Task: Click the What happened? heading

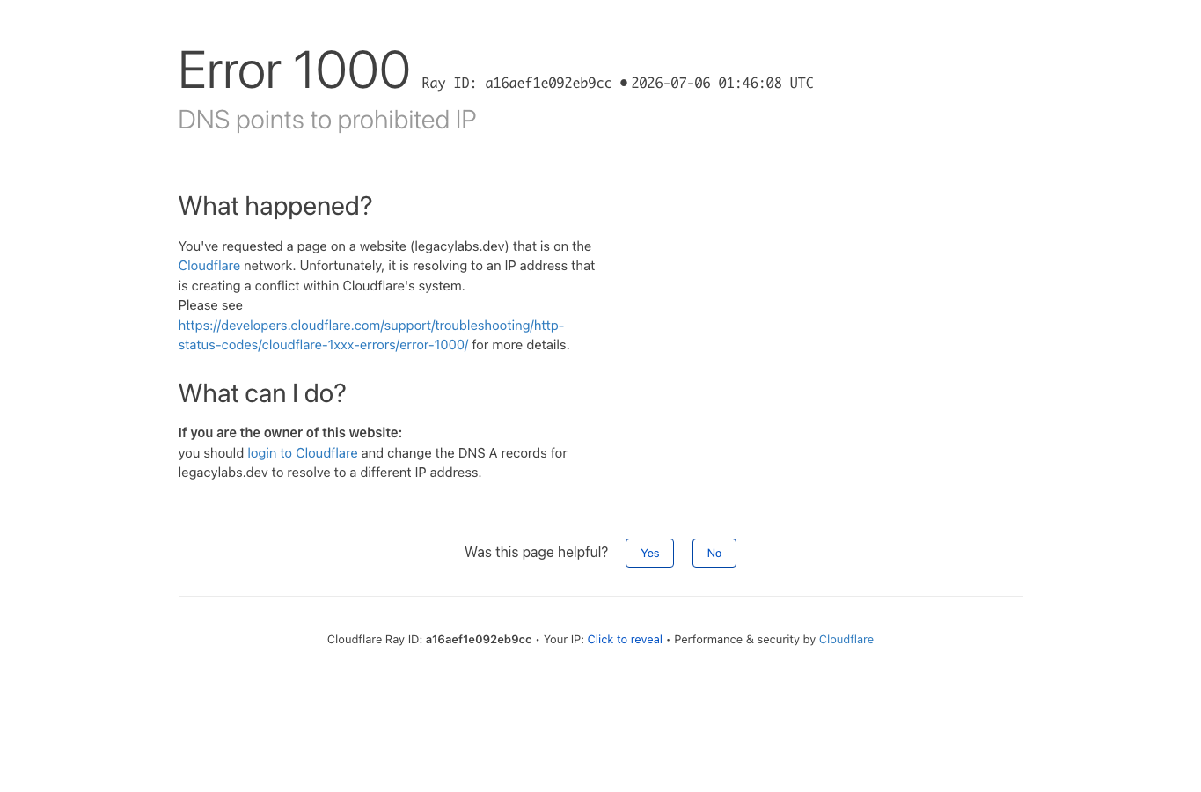Action: tap(275, 206)
